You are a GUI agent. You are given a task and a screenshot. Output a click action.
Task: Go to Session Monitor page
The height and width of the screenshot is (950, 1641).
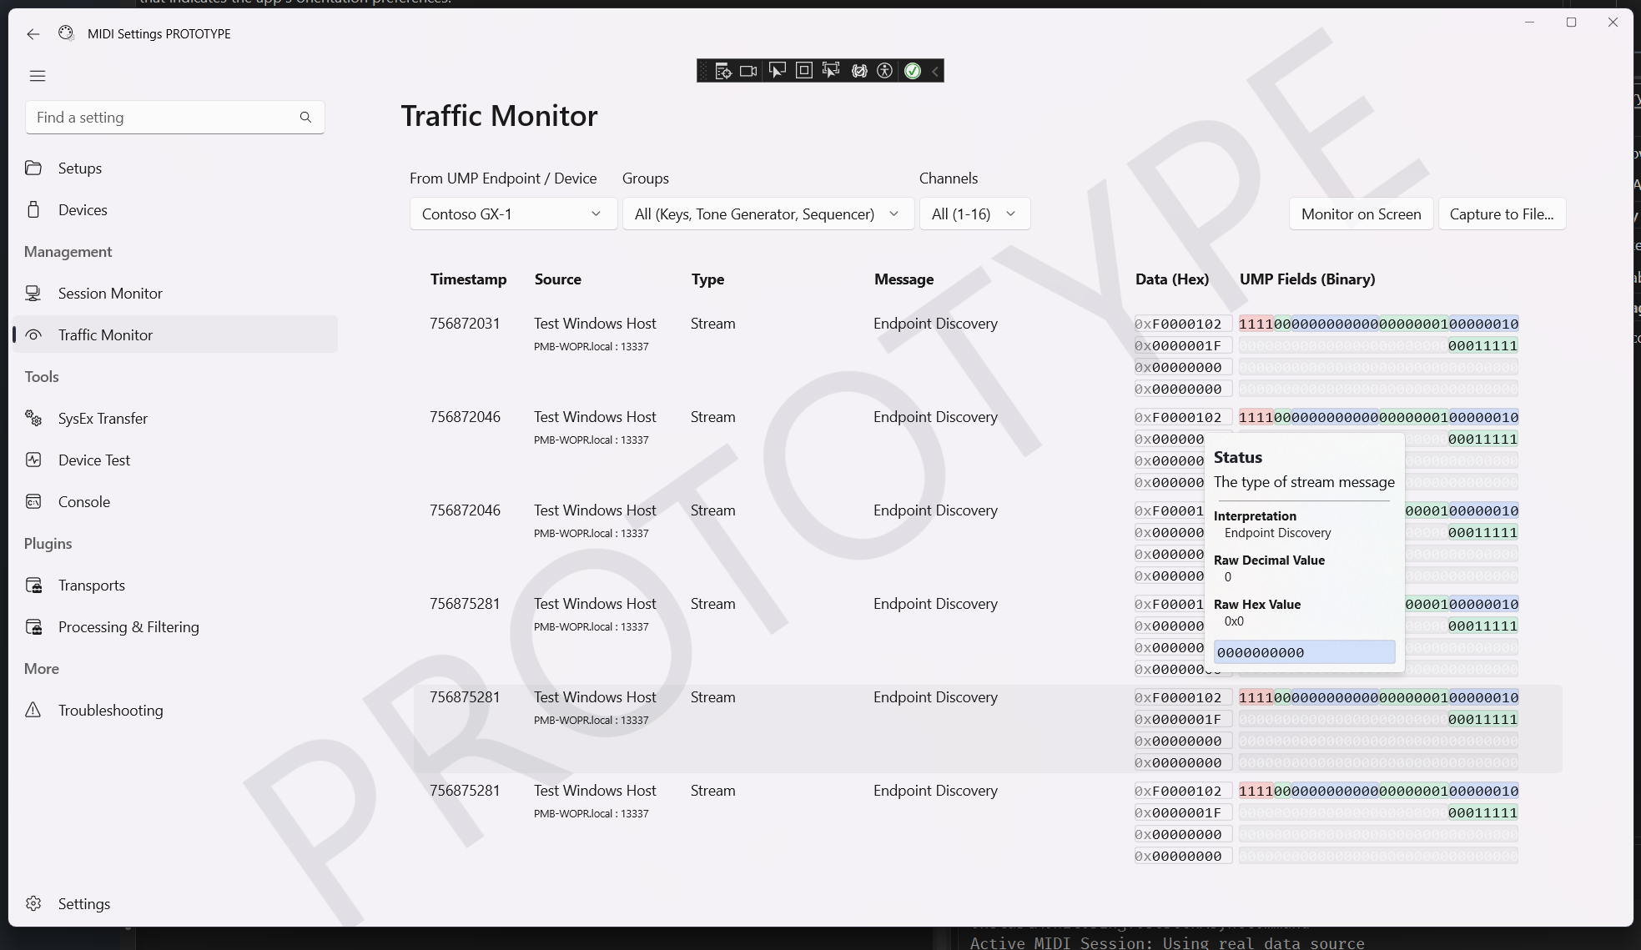110,294
